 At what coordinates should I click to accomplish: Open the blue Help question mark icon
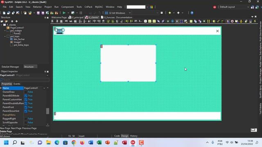point(192,13)
